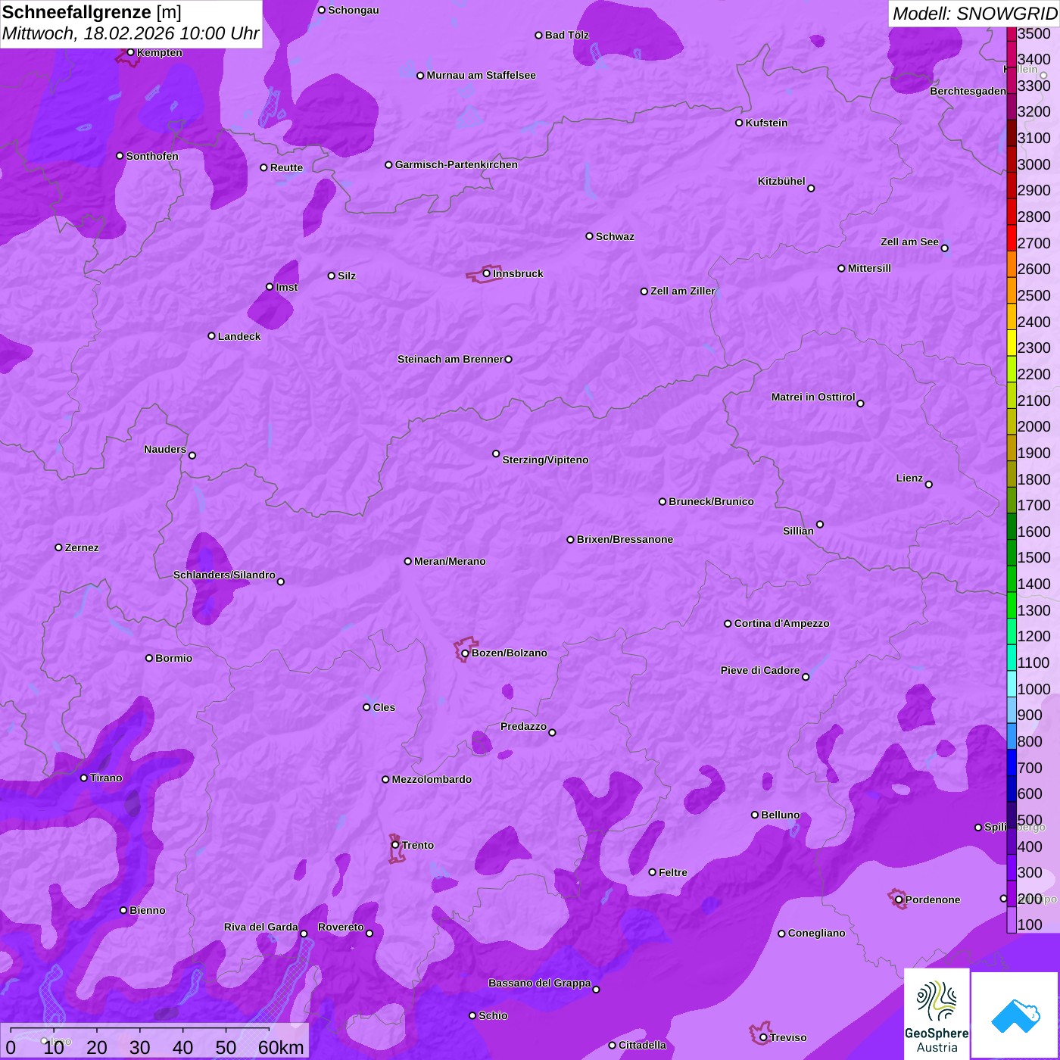Select the Bad Tölz marker dot

click(x=538, y=36)
